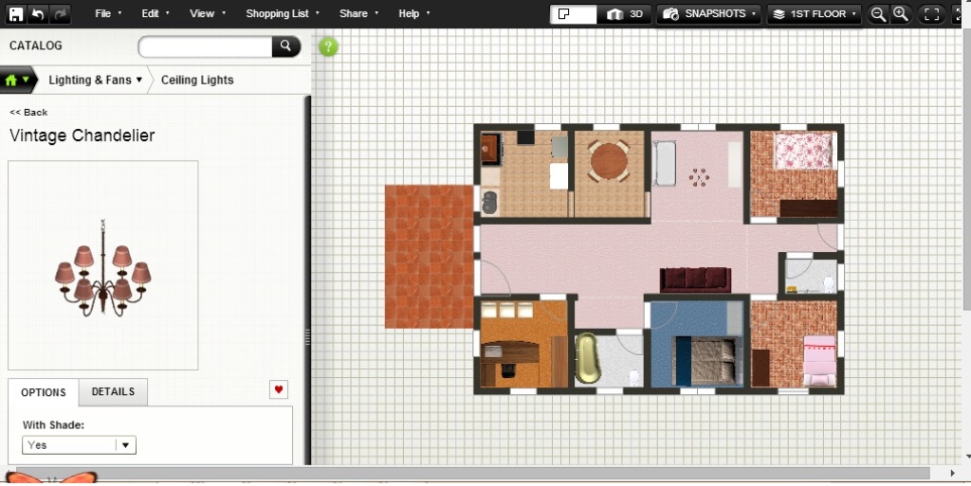Click the Vintage Chandelier preview image

(x=102, y=265)
